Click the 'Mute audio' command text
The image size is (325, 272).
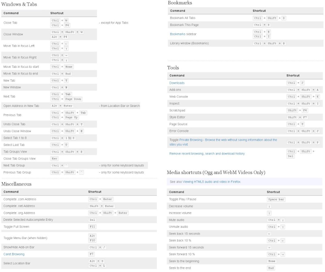point(176,220)
